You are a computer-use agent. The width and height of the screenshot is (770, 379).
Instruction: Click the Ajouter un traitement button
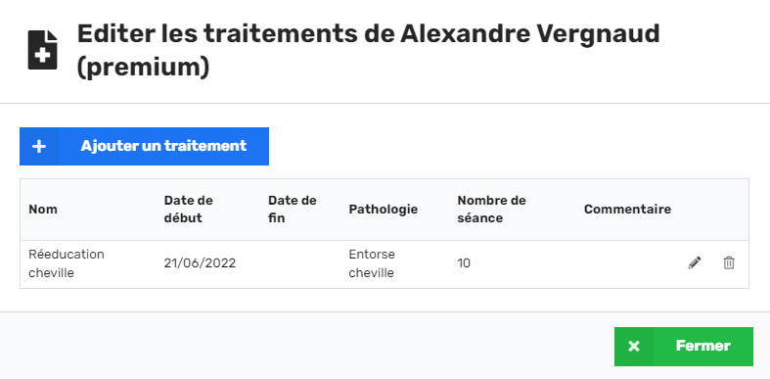click(145, 147)
